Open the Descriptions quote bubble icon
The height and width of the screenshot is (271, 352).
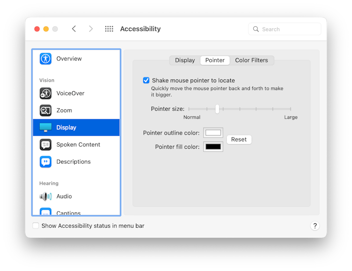46,162
